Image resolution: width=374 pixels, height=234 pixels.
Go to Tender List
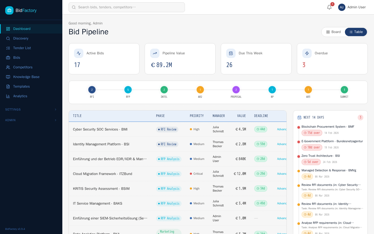(31, 48)
